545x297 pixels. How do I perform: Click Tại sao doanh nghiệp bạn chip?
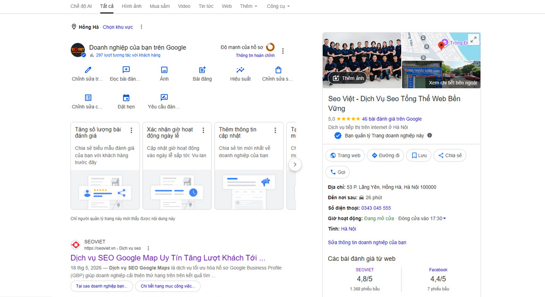tap(102, 286)
